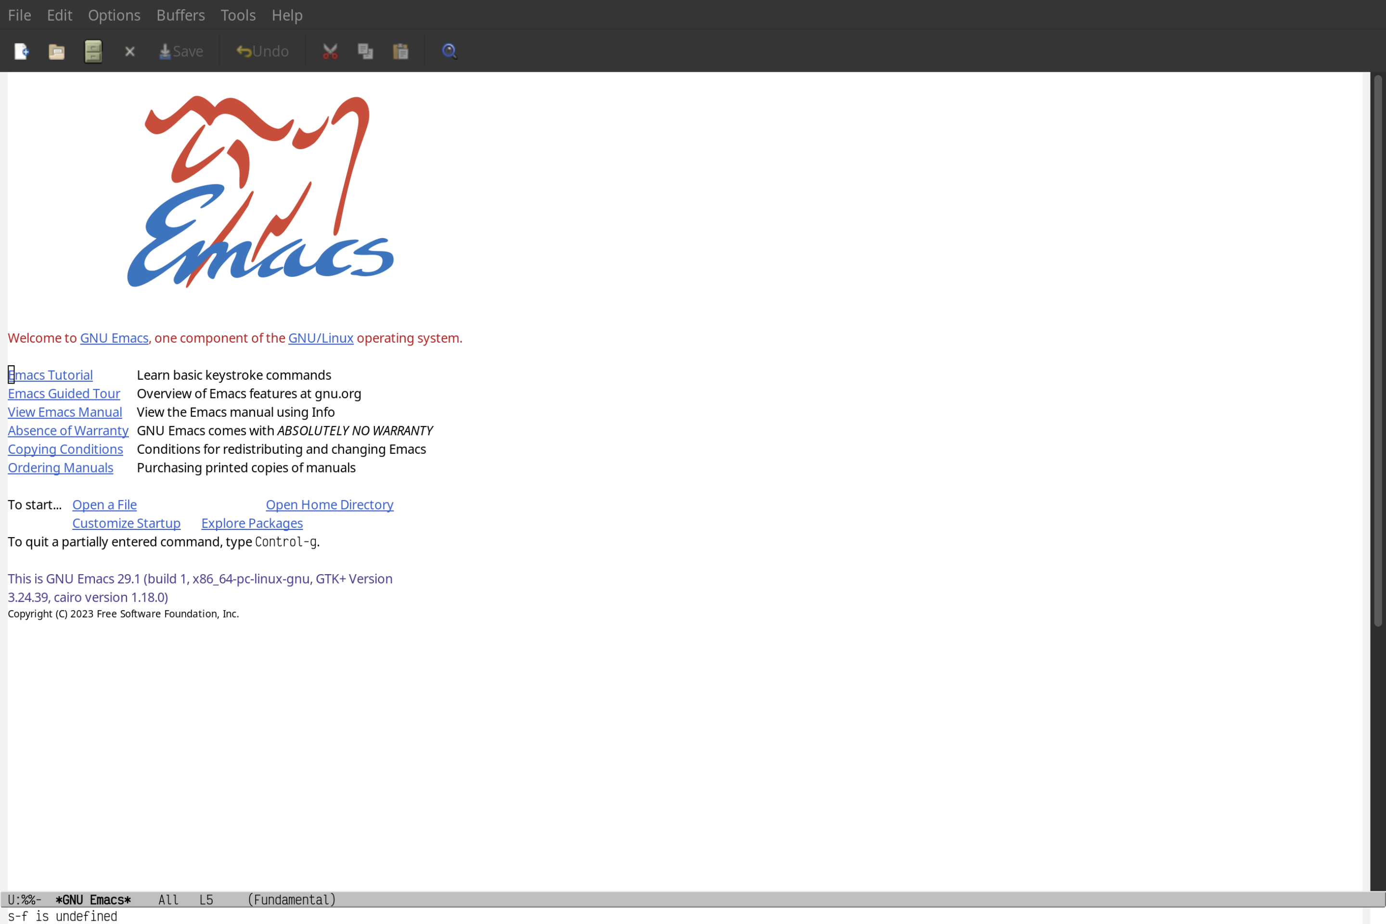Click the Paste icon in toolbar

click(x=401, y=51)
